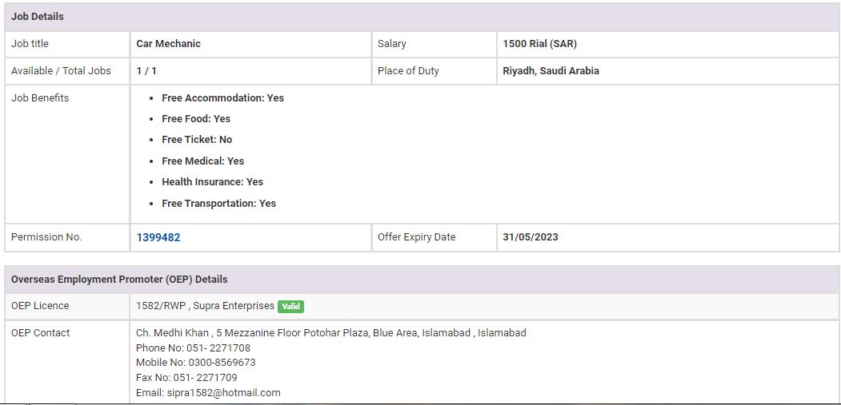
Task: Click the Free Accommodation benefit item
Action: tap(222, 98)
